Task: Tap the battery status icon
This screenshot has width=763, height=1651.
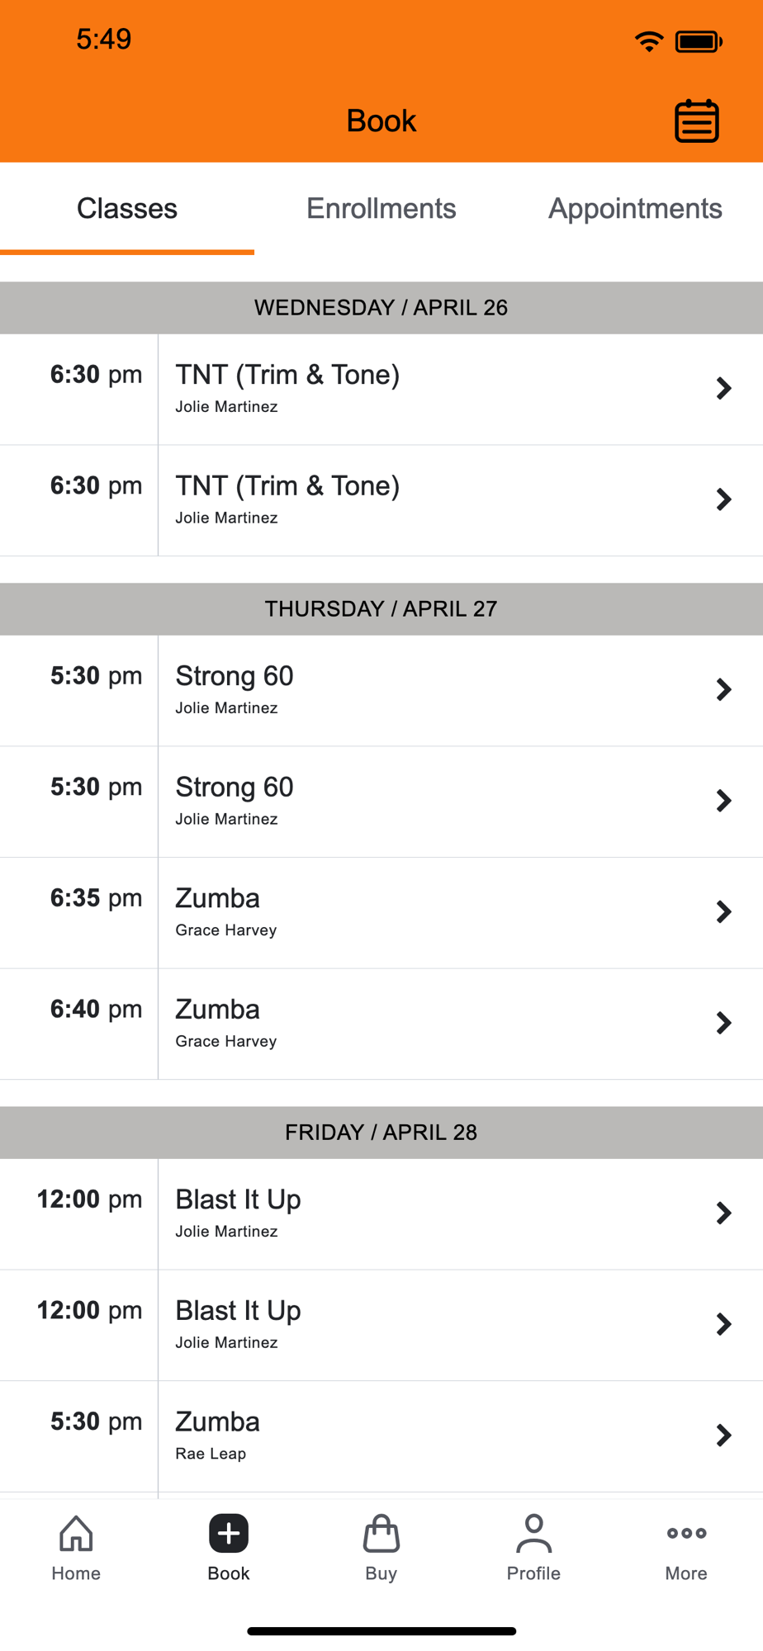Action: (x=699, y=40)
